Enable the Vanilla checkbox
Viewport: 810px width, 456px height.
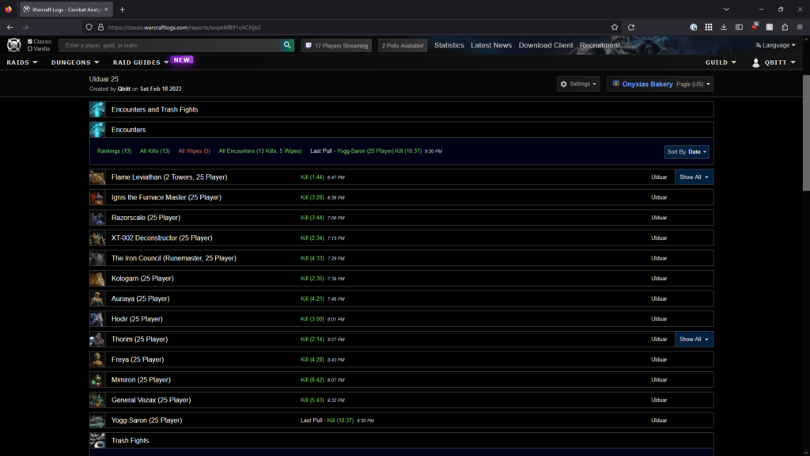(30, 49)
